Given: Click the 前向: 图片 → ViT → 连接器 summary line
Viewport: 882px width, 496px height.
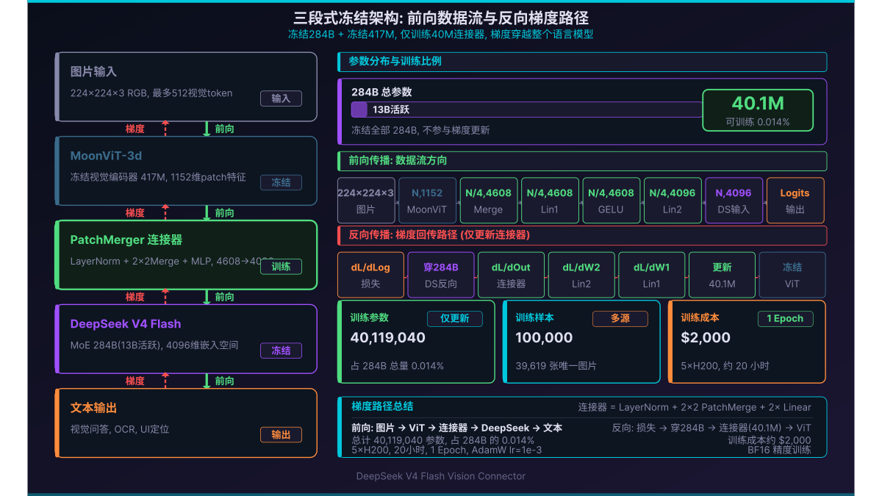Looking at the screenshot, I should coord(456,428).
